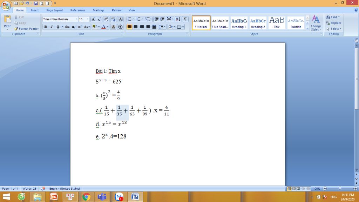Toggle Underline formatting

(x=58, y=27)
